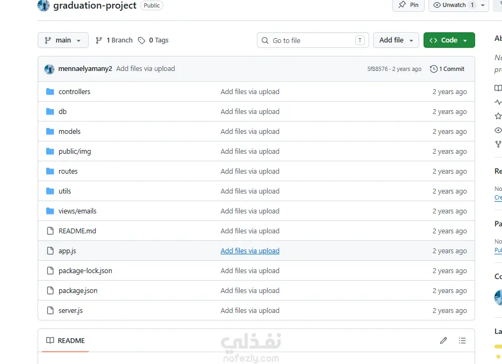Click the Public visibility badge

152,5
